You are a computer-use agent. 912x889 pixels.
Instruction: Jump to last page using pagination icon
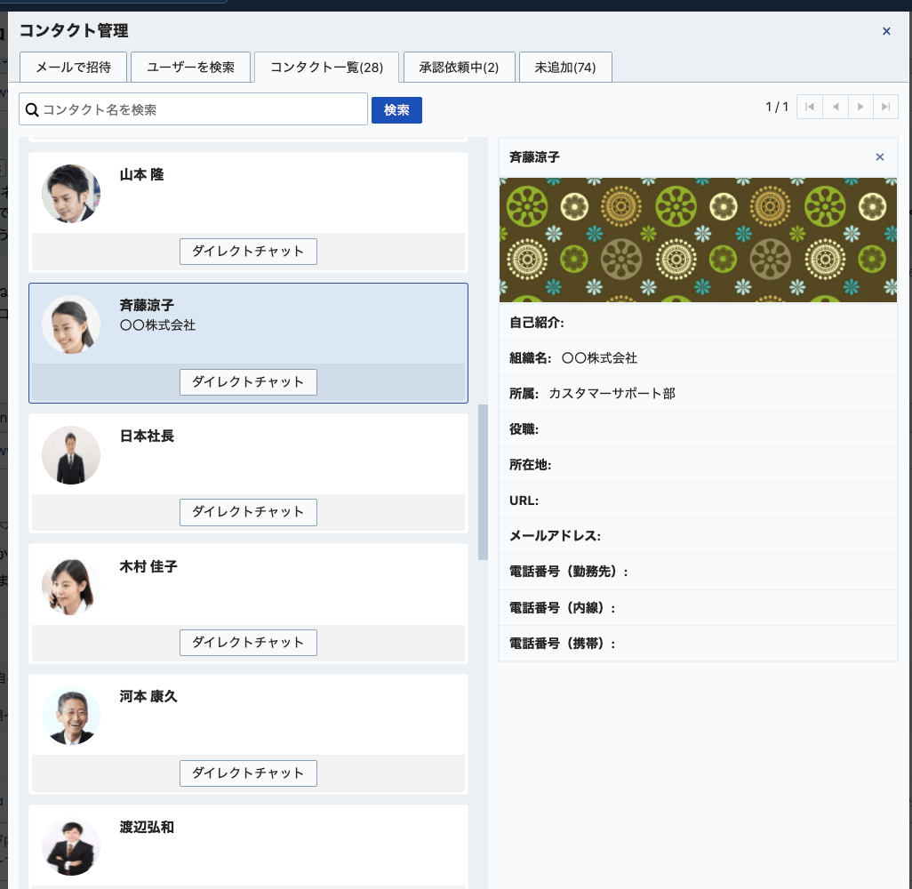pos(885,107)
